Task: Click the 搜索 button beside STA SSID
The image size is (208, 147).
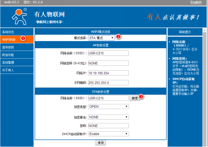Action: pyautogui.click(x=135, y=98)
